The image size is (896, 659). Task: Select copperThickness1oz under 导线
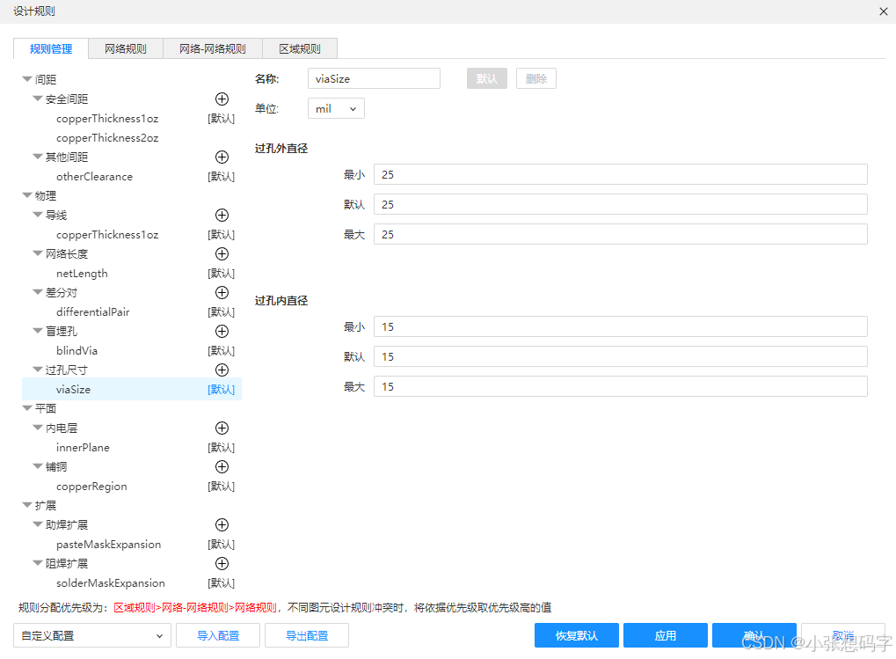click(107, 235)
